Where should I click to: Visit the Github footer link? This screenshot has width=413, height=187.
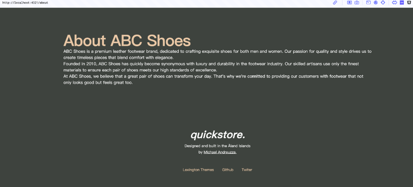point(228,170)
